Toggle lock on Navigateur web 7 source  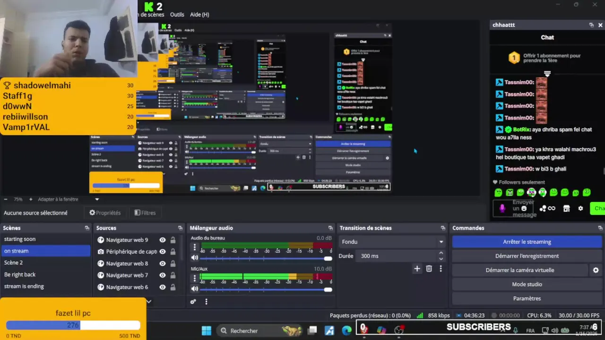tap(173, 275)
